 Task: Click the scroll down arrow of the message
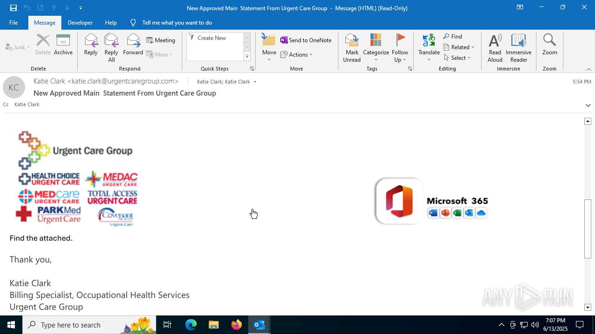coord(588,308)
